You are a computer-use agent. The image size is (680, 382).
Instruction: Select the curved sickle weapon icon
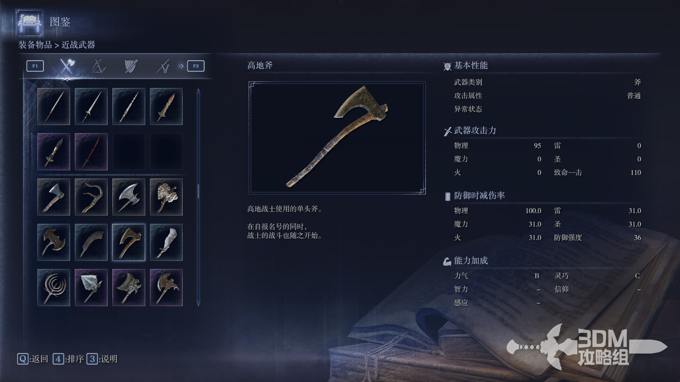coord(91,197)
